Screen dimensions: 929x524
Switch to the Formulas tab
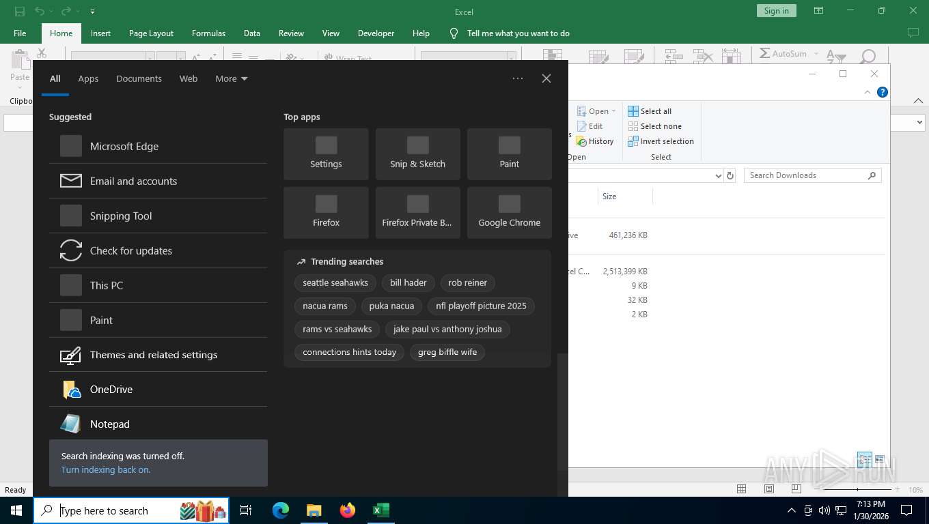coord(208,33)
